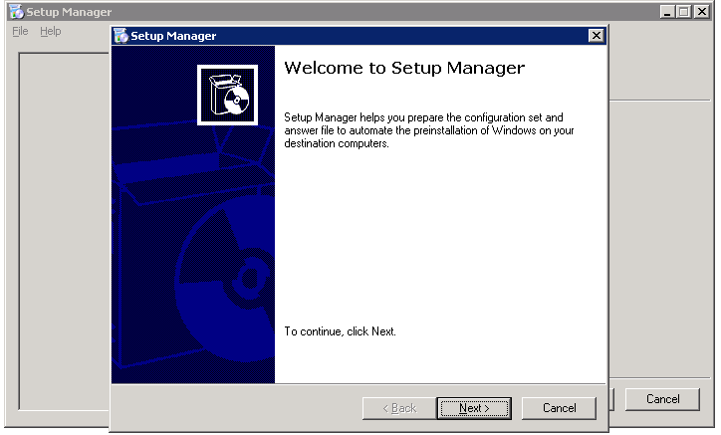Click the dialog's title bar Setup Manager icon
721x435 pixels.
121,36
